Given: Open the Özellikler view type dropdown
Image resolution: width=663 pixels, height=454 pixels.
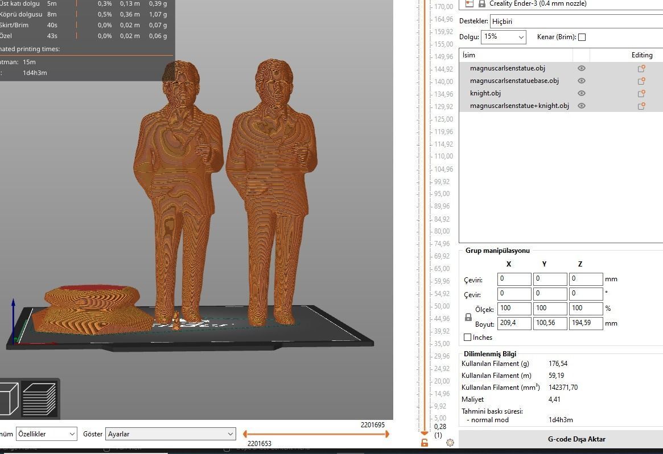Looking at the screenshot, I should click(x=47, y=434).
